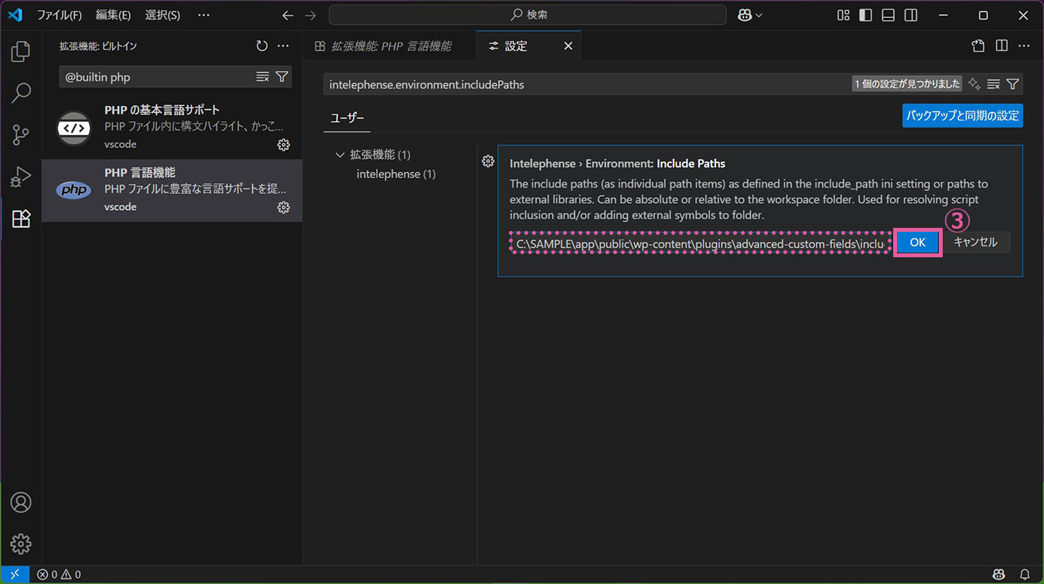Open the extensions filter funnel icon

click(x=281, y=76)
